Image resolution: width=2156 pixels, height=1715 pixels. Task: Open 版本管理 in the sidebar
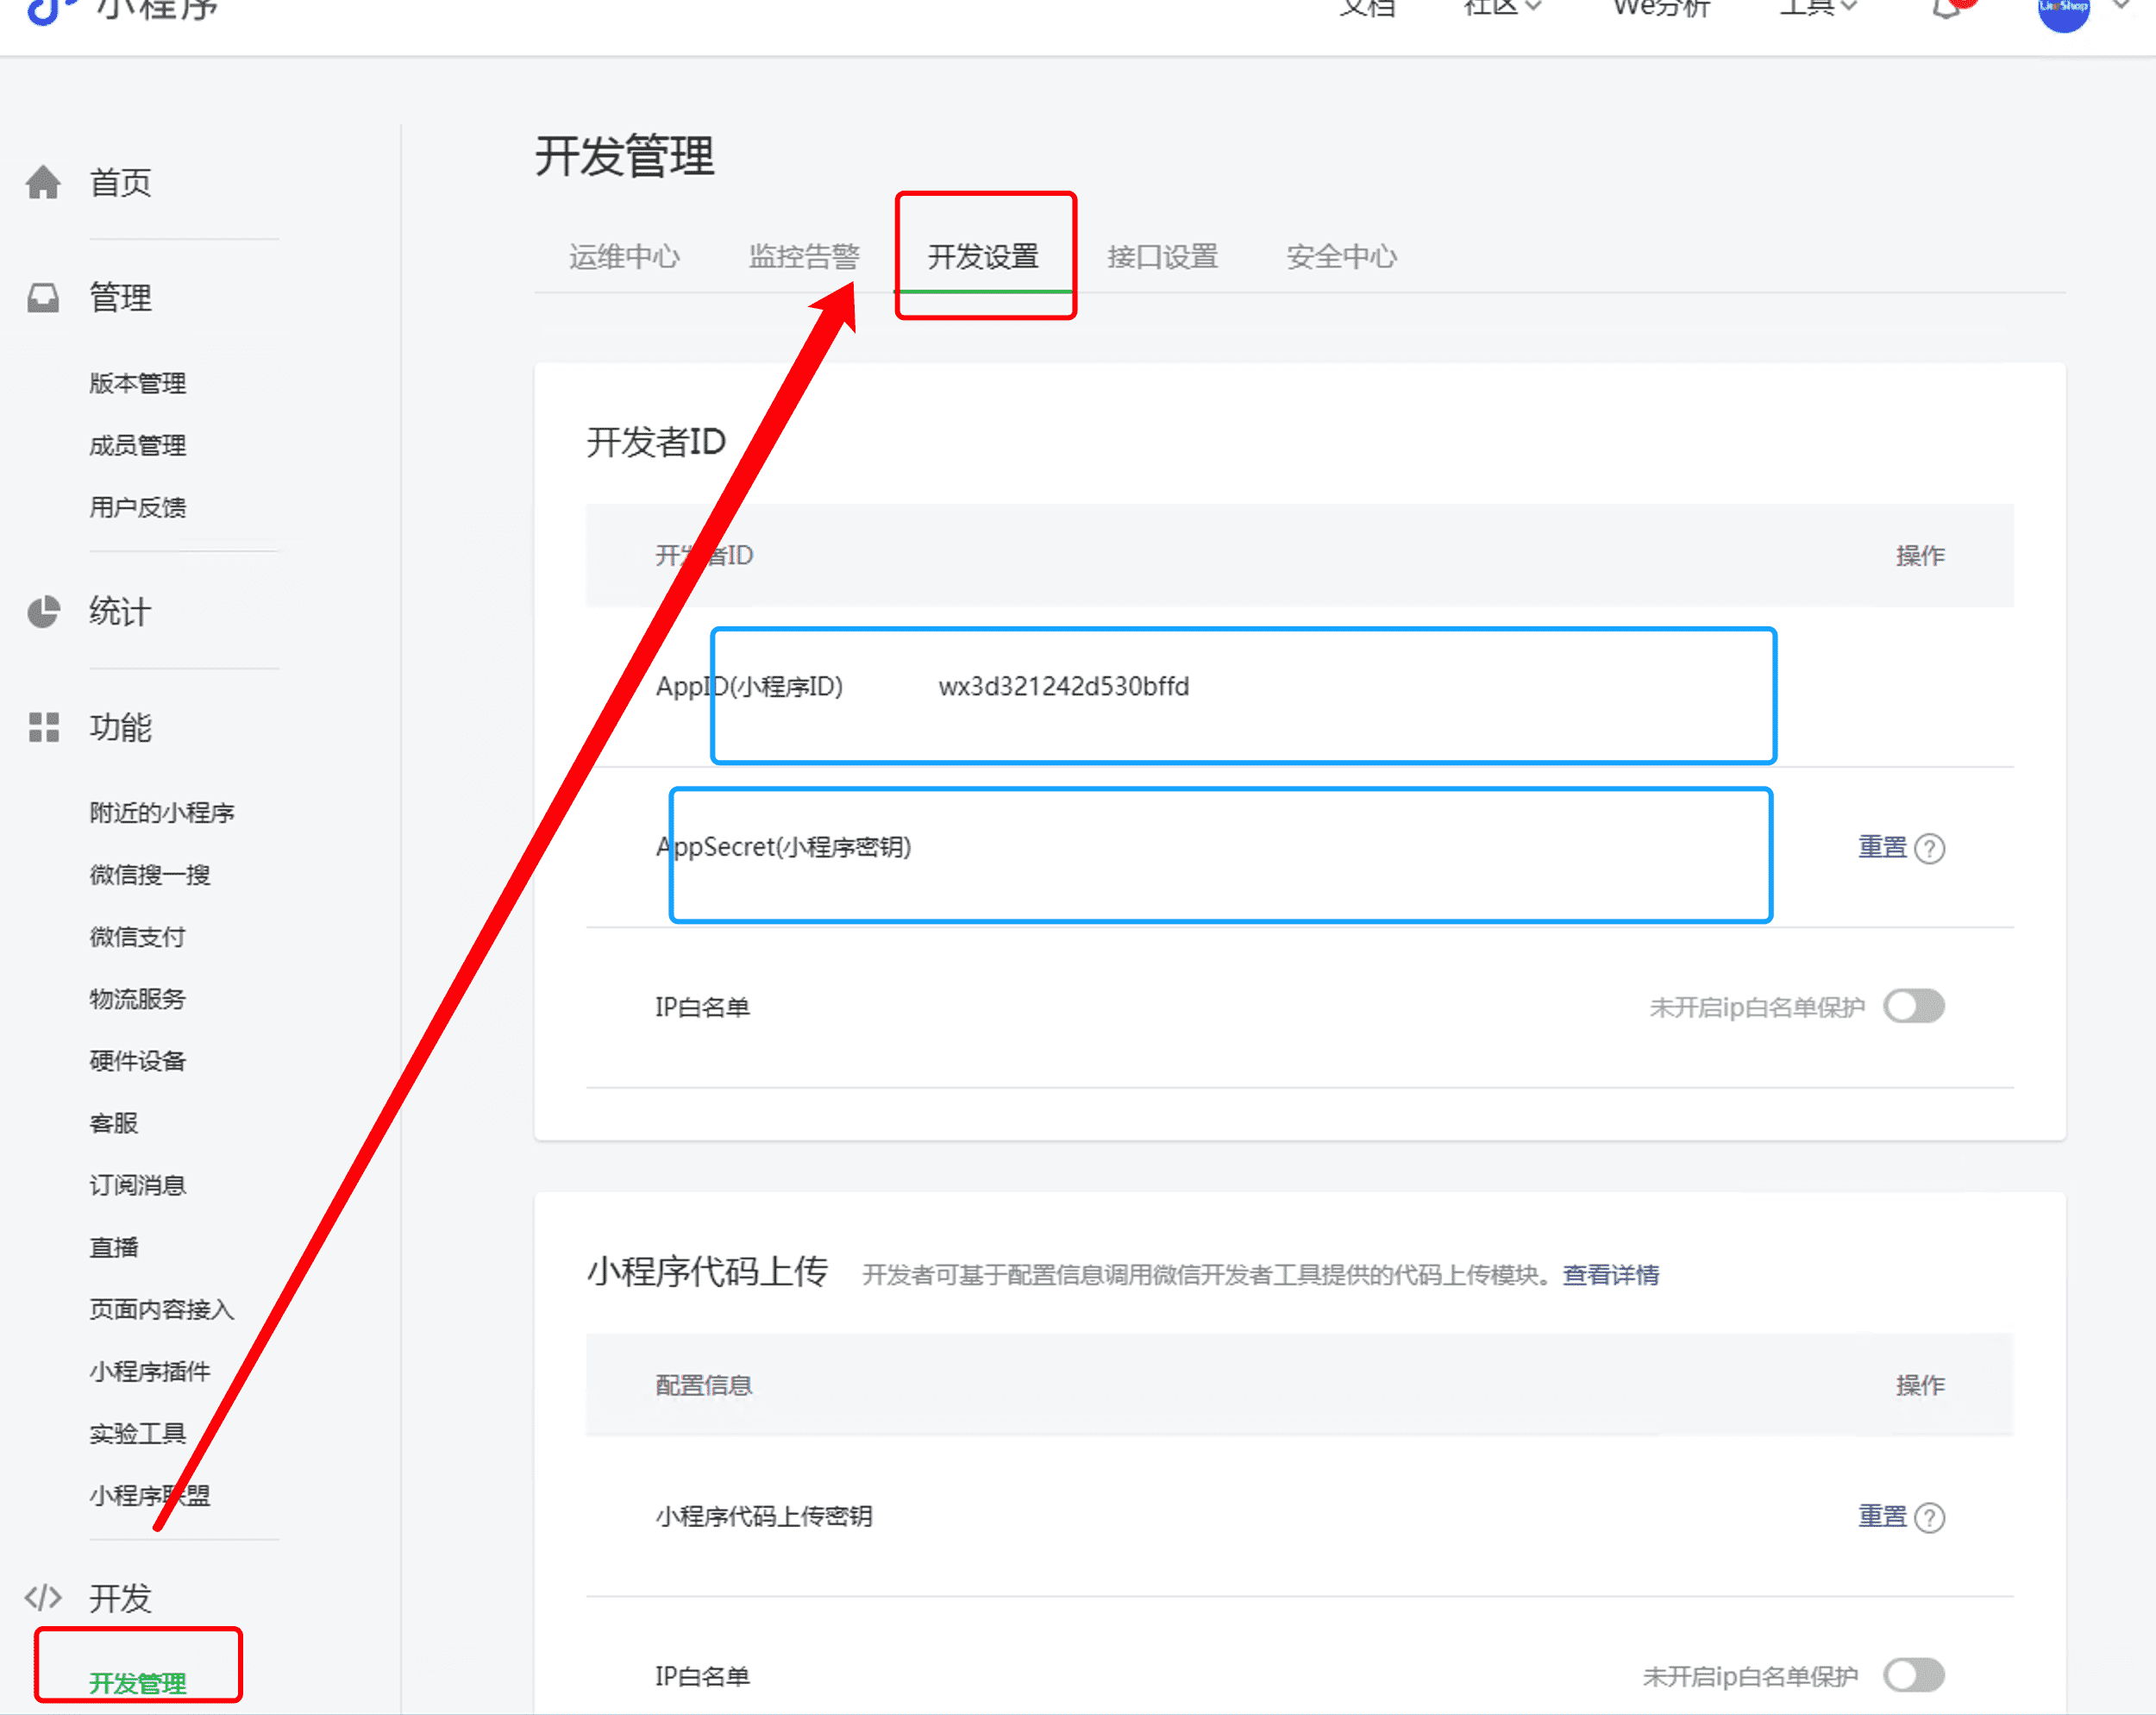(x=137, y=383)
